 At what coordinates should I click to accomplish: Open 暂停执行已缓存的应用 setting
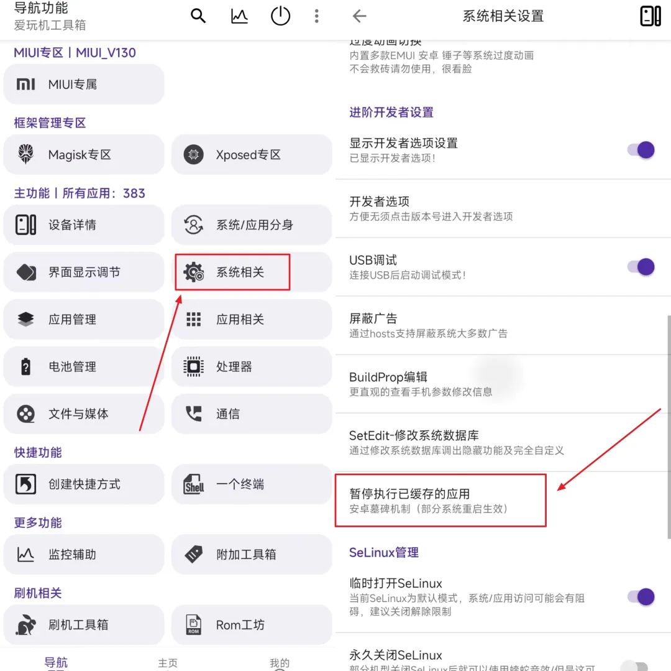(440, 499)
